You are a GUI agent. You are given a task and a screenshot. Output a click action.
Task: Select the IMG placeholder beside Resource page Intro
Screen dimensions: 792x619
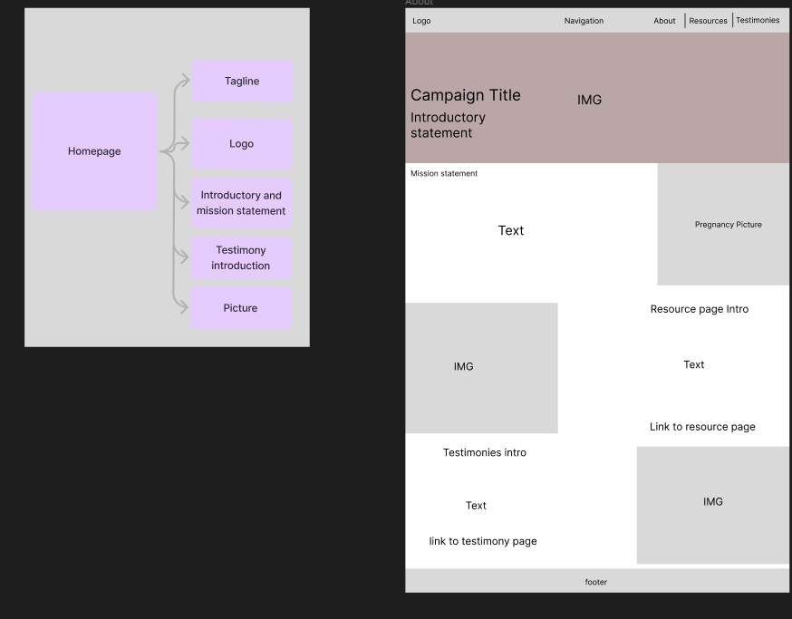coord(481,368)
